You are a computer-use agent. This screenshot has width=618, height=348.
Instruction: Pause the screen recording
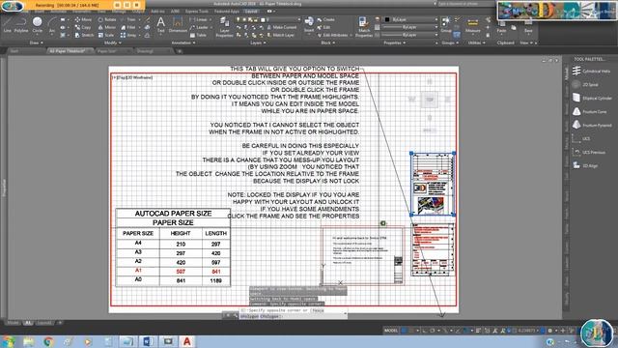[x=126, y=5]
